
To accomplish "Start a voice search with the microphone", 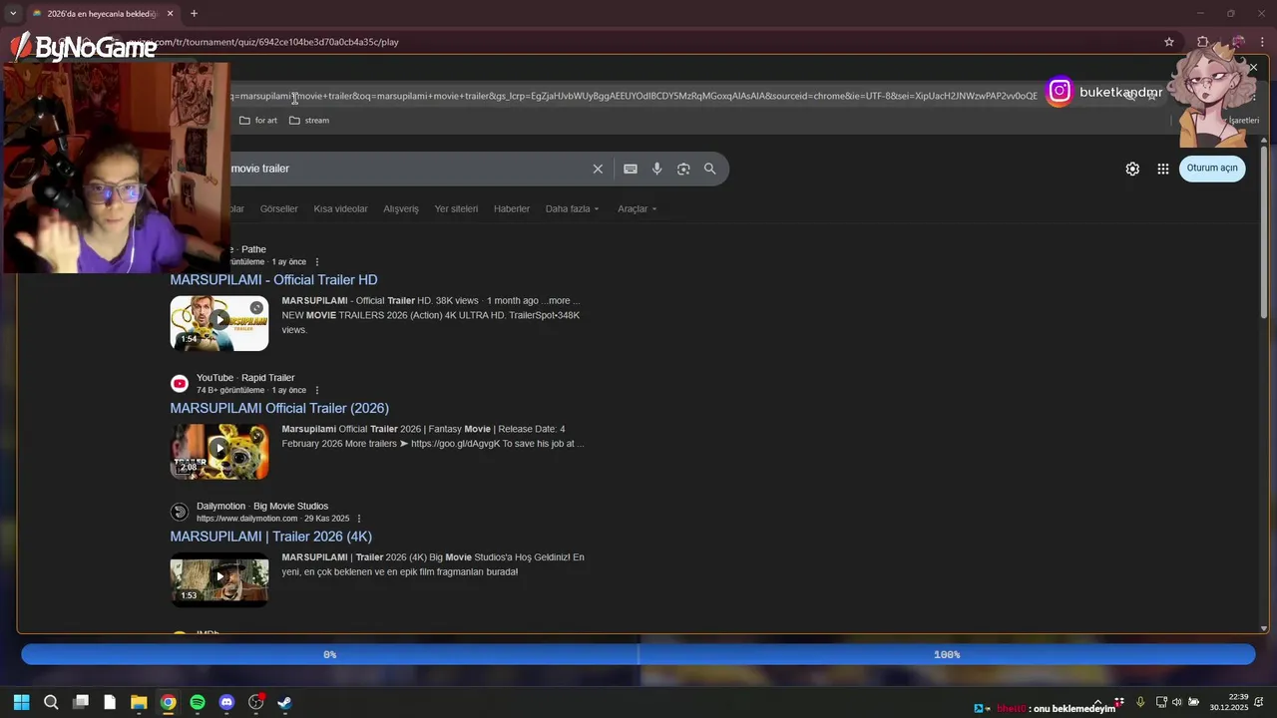I will (656, 170).
